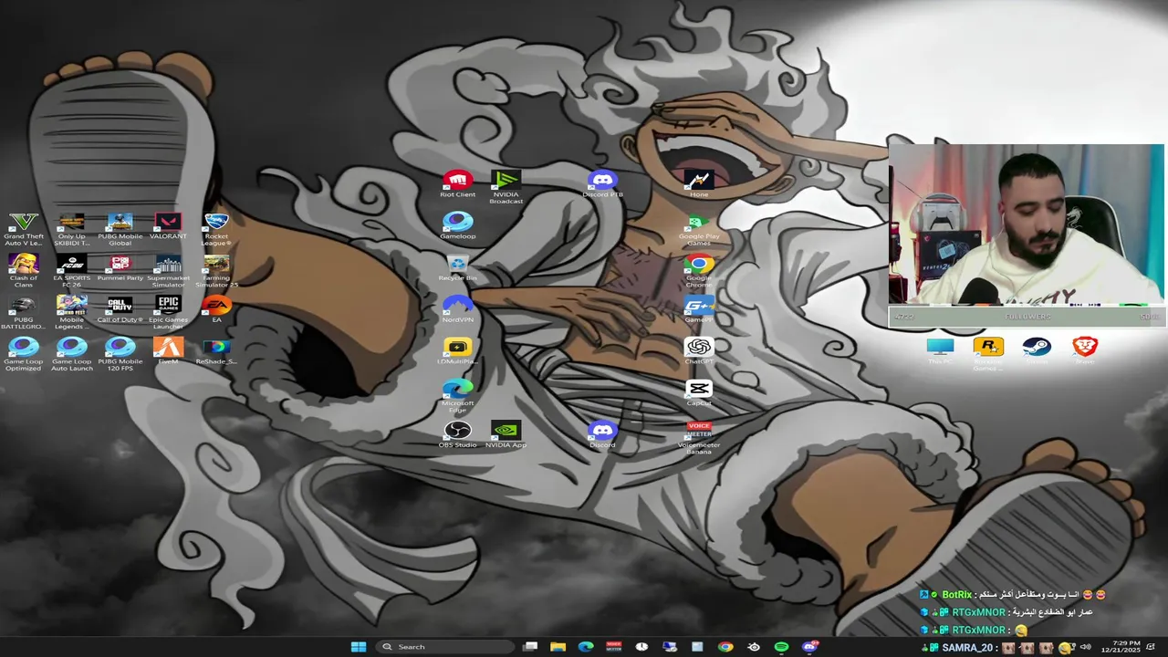Screen dimensions: 1168x657
Task: Open the PUBG BATTLEGROUNDS desktop shortcut
Action: coord(23,312)
